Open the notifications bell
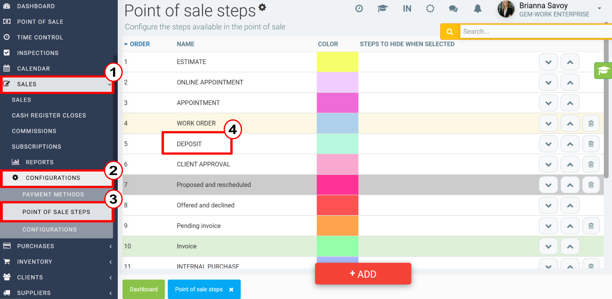Image resolution: width=612 pixels, height=299 pixels. point(477,8)
